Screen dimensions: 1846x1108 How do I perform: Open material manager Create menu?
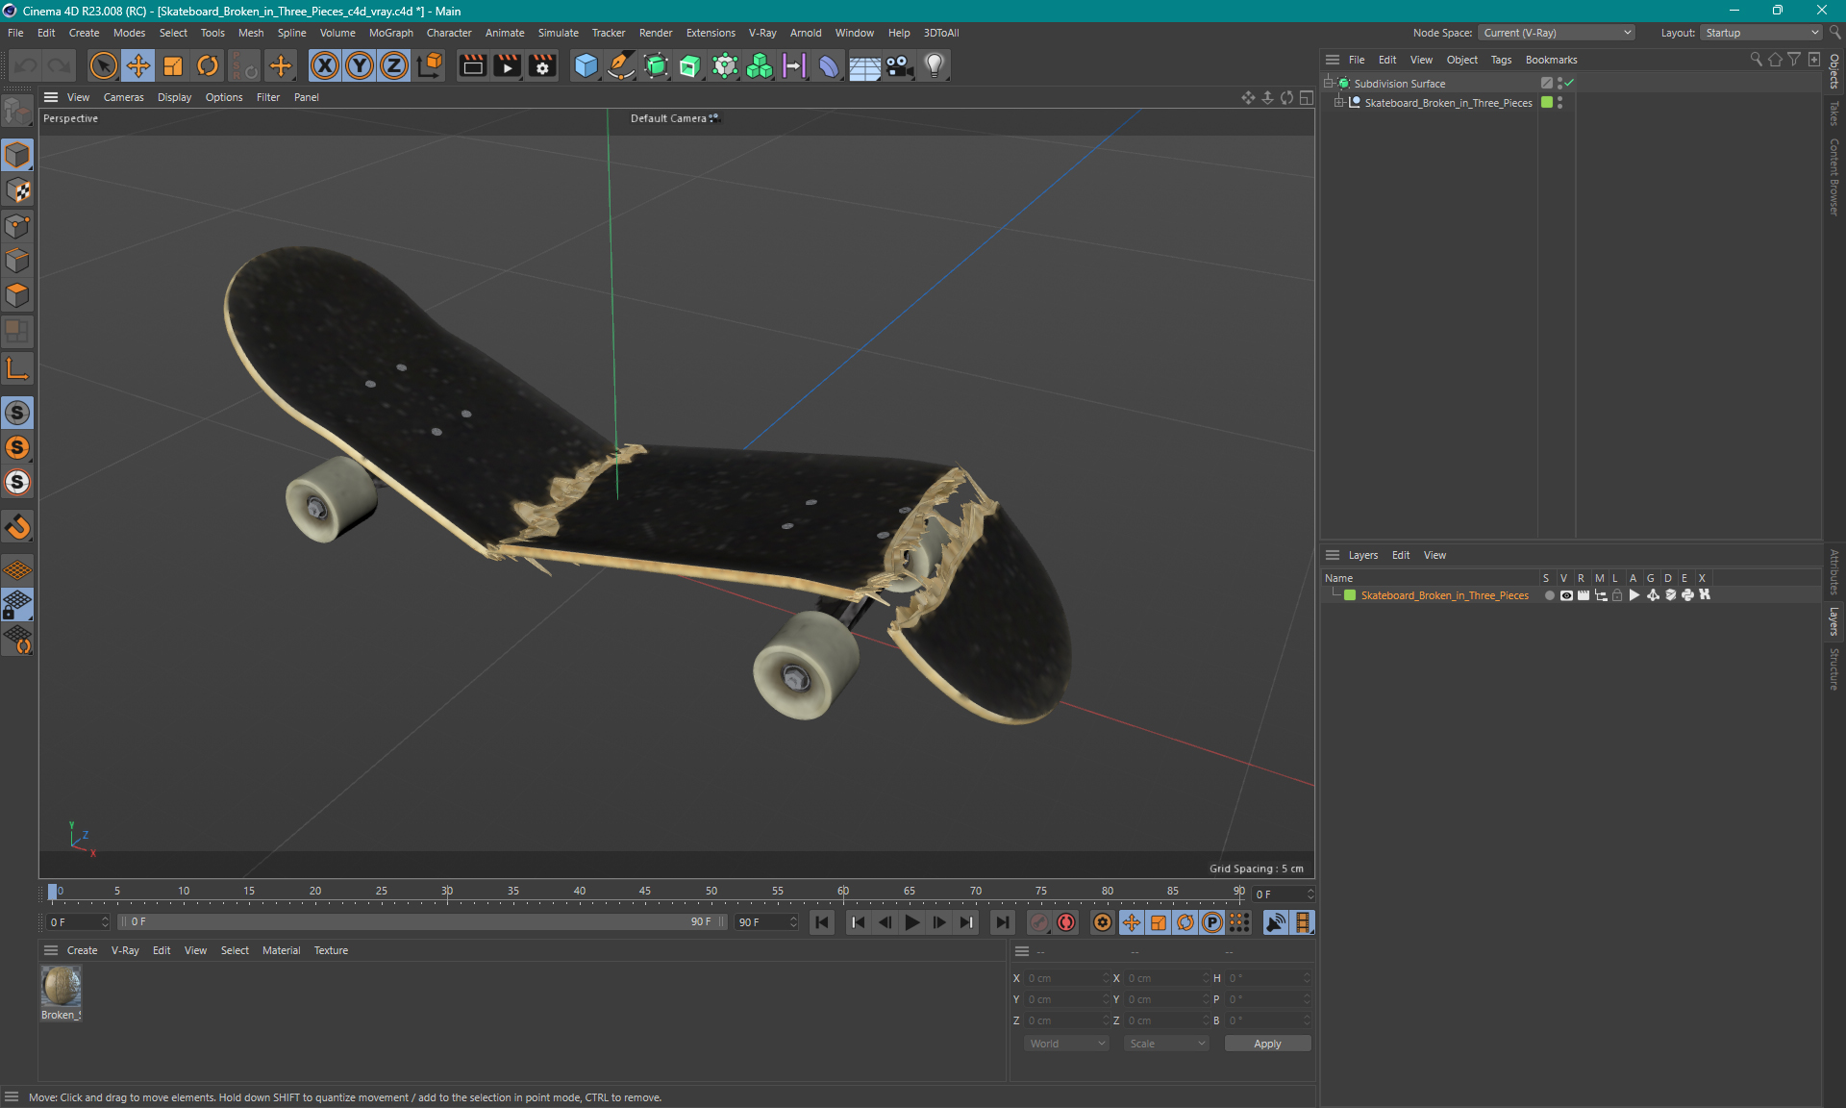pyautogui.click(x=82, y=950)
